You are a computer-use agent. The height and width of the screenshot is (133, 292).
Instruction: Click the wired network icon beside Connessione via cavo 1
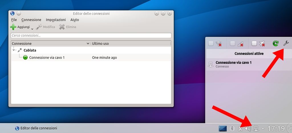coord(211,64)
